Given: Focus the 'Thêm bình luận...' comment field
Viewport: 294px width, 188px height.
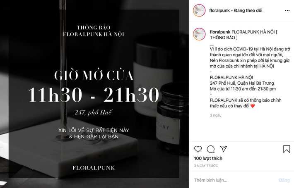Looking at the screenshot, I should coord(235,180).
